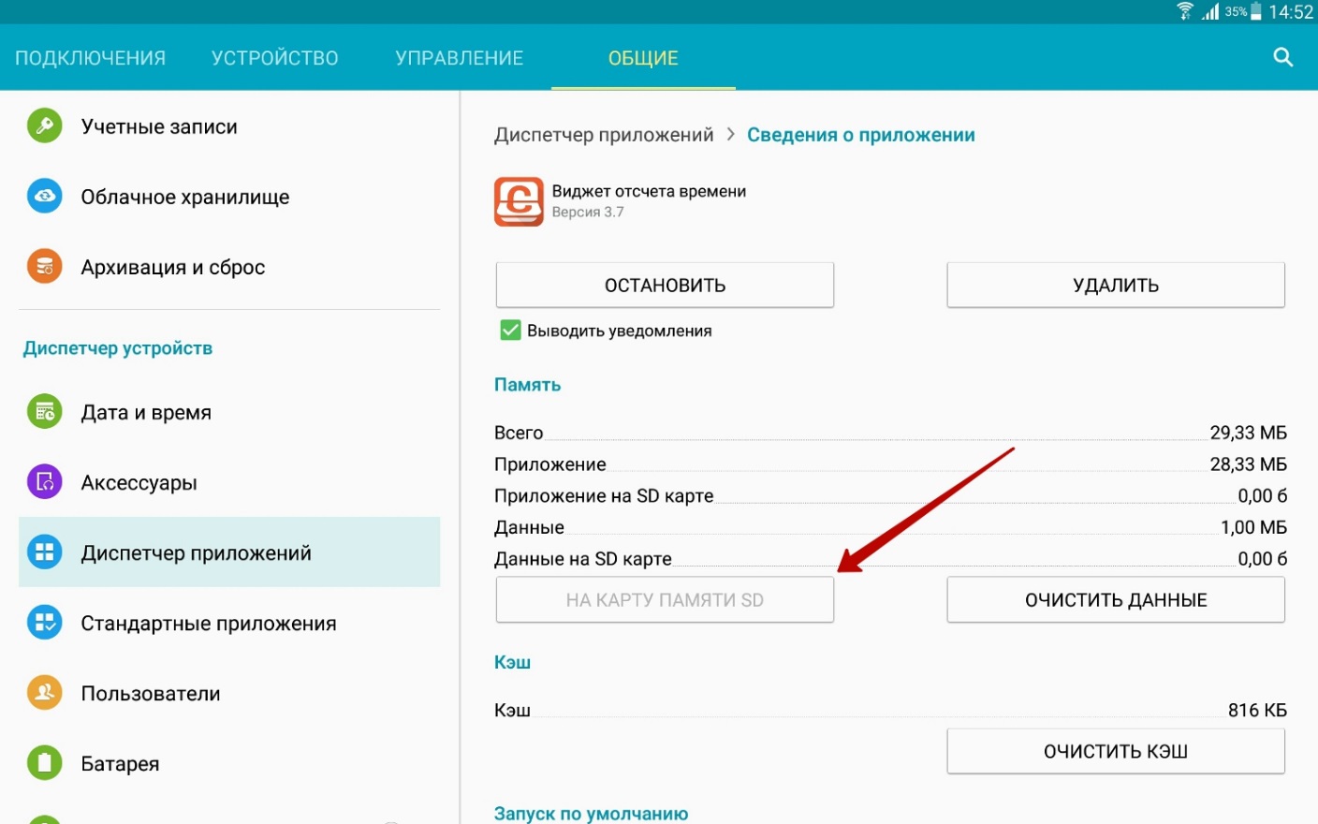Click the Аксессуары purple icon

[x=44, y=481]
